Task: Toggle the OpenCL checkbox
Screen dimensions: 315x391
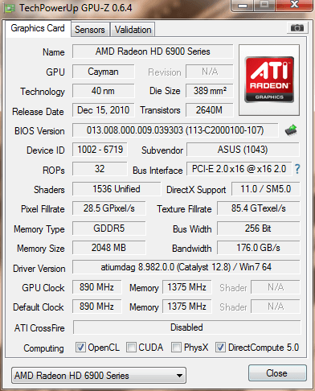Action: pyautogui.click(x=80, y=348)
